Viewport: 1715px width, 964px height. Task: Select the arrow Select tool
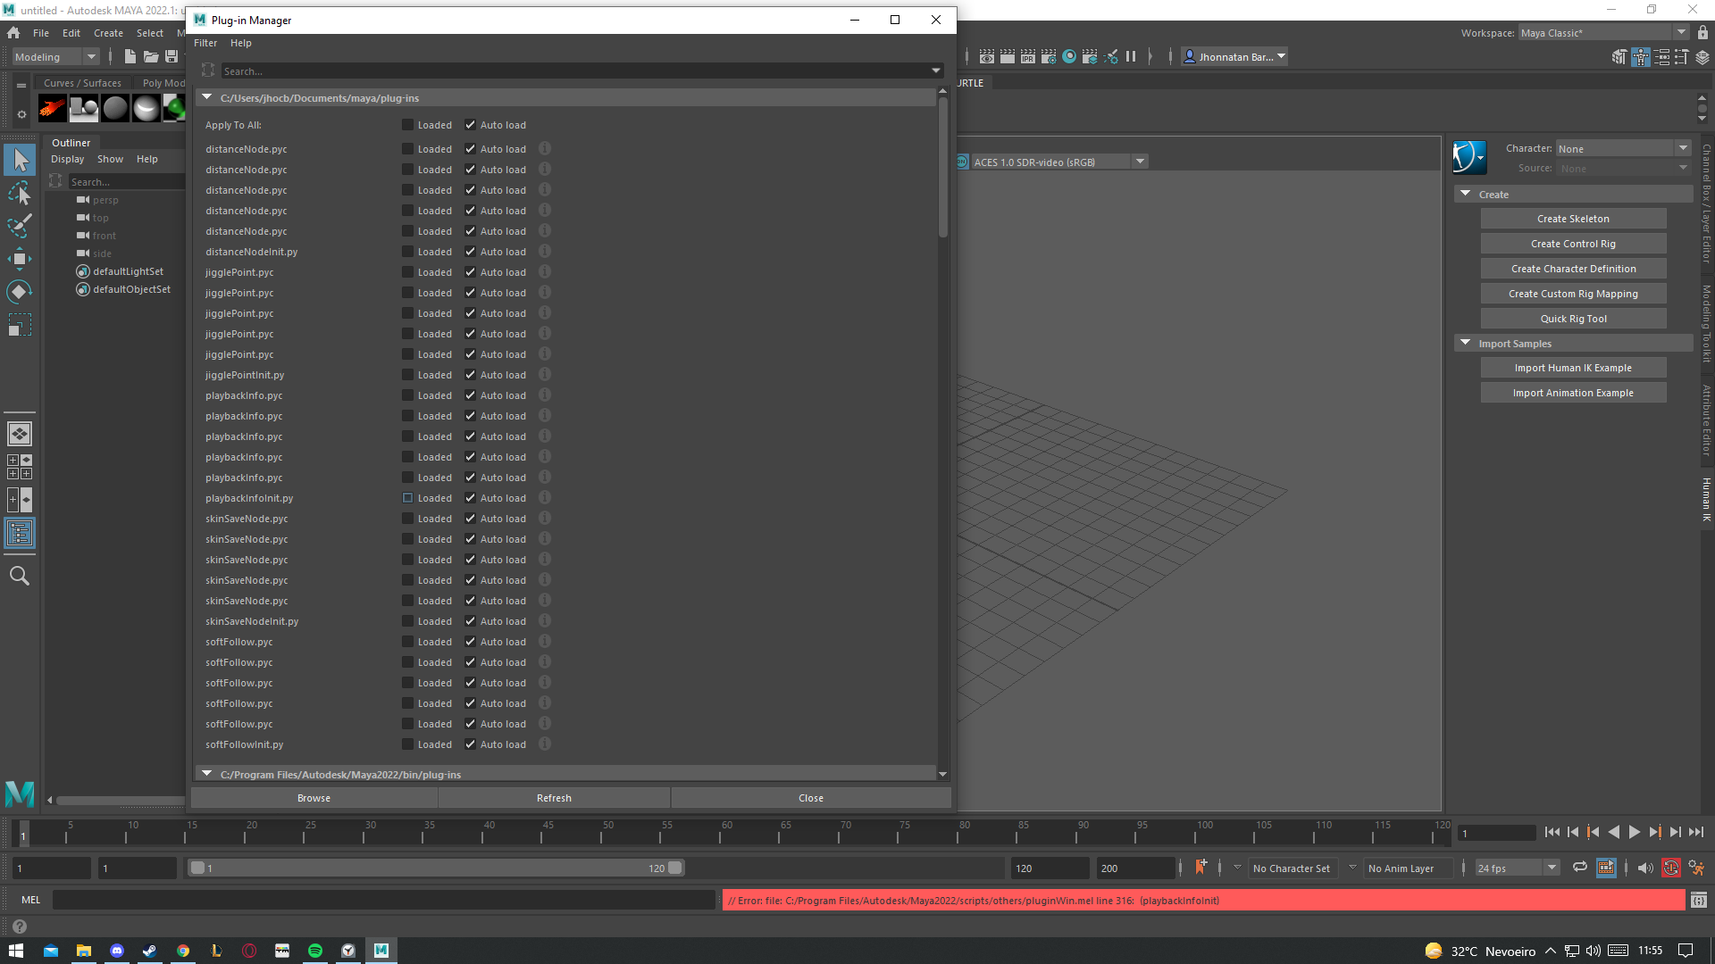[x=20, y=161]
